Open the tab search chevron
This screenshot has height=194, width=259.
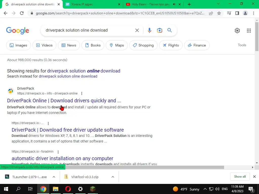[218, 4]
